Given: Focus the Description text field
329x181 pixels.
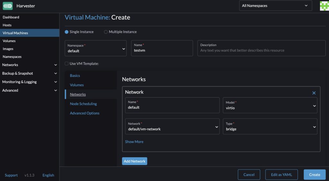Looking at the screenshot, I should (x=261, y=48).
